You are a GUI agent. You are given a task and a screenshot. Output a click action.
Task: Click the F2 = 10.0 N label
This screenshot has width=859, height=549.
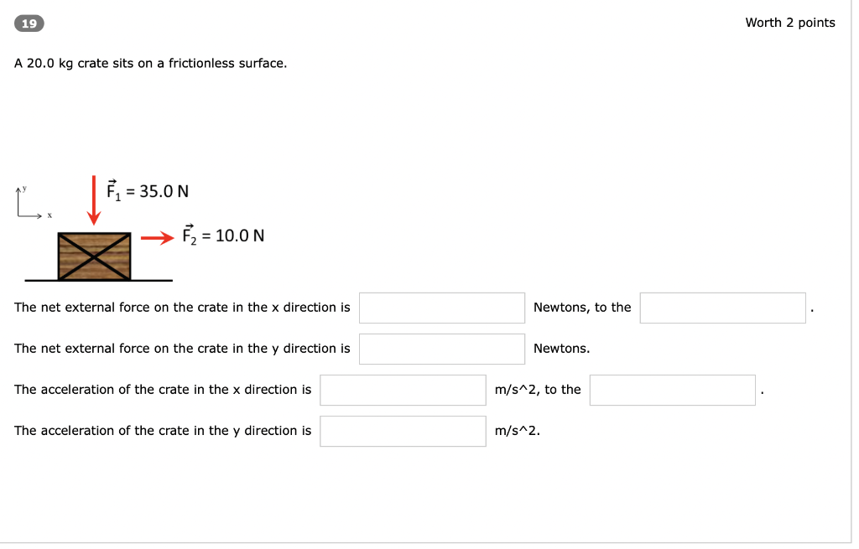[x=223, y=235]
